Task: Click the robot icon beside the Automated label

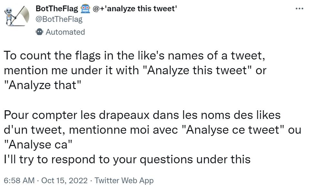Action: tap(39, 32)
